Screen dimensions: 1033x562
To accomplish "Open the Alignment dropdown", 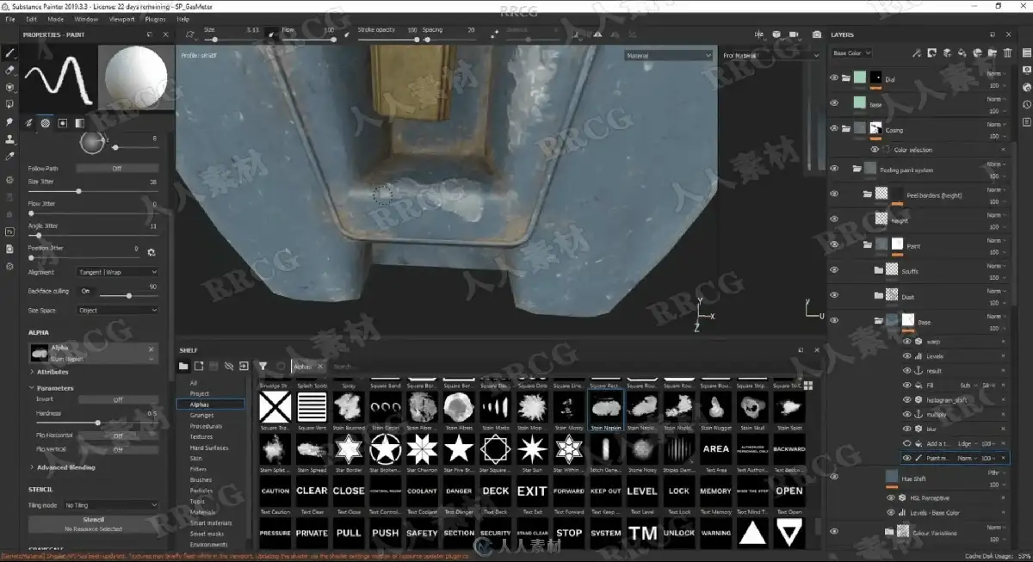I will point(118,272).
